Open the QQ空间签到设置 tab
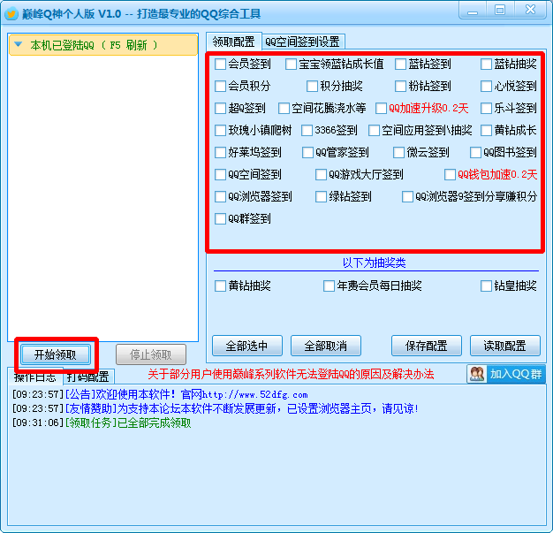 (x=303, y=42)
